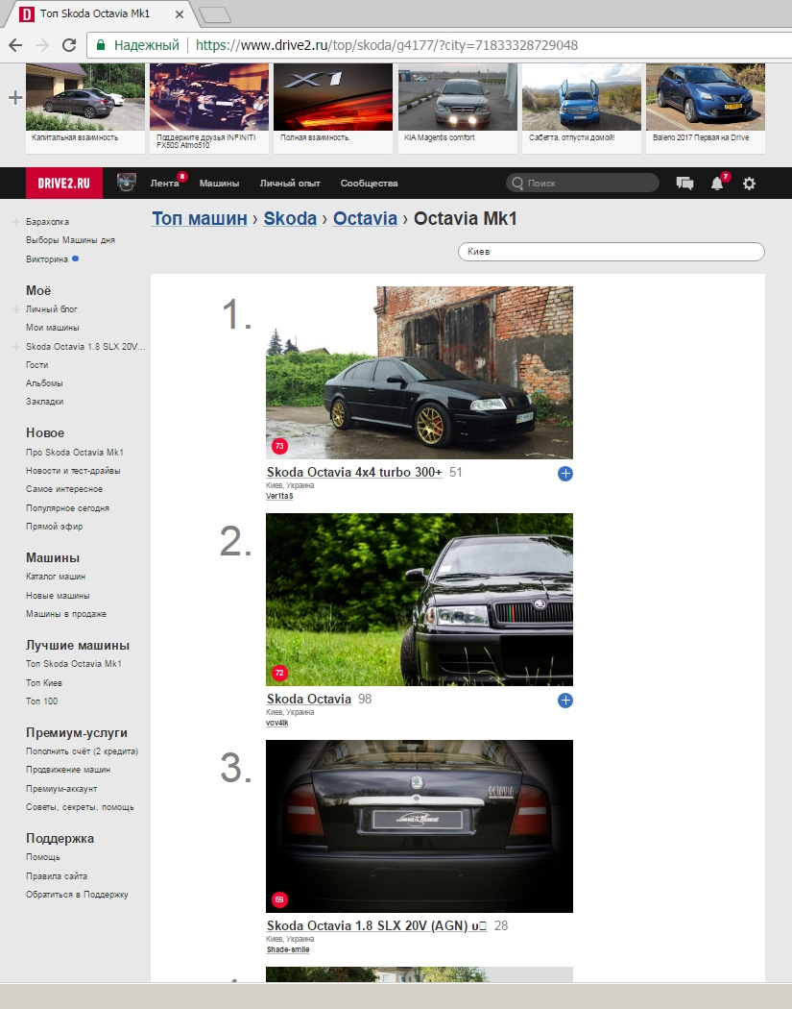Open 'Skoda Octavia 1.8 SLX 20V (AGN)' title link

click(x=376, y=926)
